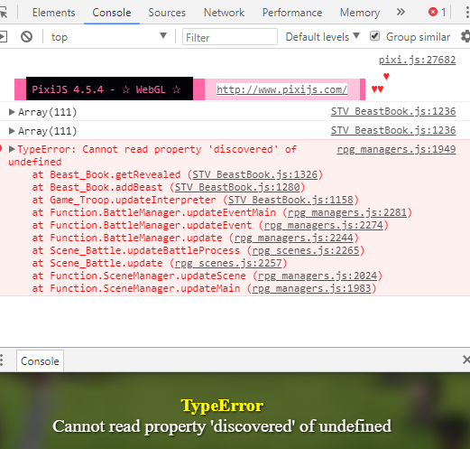Viewport: 470px width, 449px height.
Task: Toggle console sidebar icon
Action: click(3, 37)
